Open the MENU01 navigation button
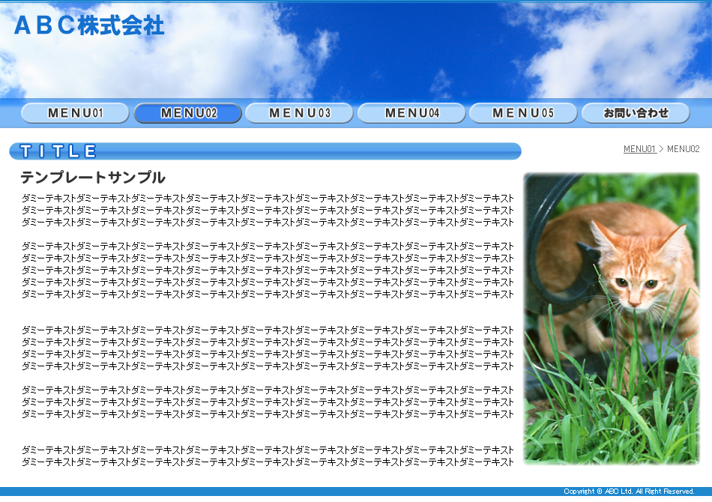Viewport: 712px width, 502px height. click(76, 113)
